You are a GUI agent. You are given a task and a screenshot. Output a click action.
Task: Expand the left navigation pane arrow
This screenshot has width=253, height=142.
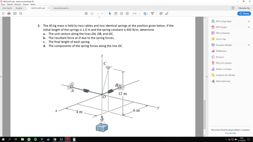point(1,77)
